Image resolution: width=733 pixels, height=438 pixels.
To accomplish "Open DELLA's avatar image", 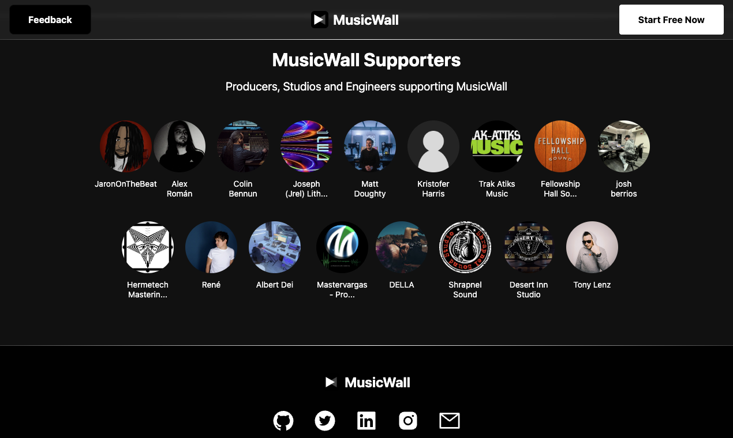I will (402, 247).
